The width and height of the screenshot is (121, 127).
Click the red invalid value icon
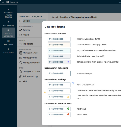tap(68, 114)
